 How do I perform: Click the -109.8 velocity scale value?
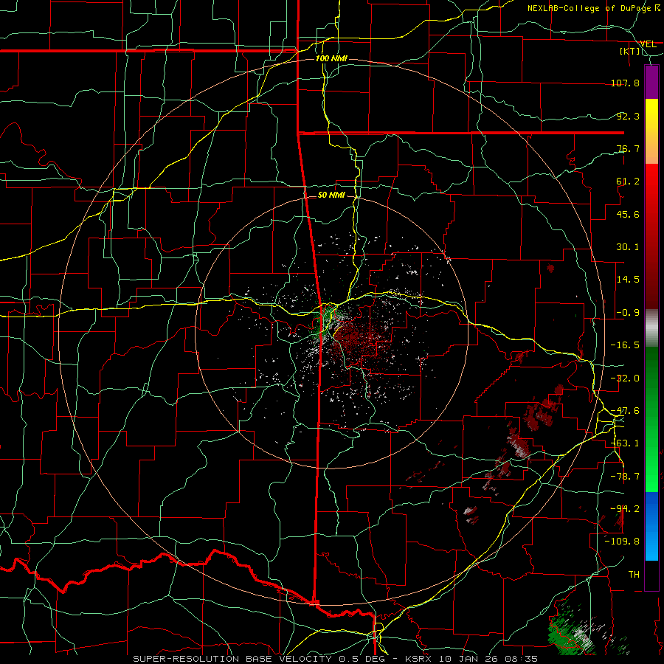coord(622,542)
